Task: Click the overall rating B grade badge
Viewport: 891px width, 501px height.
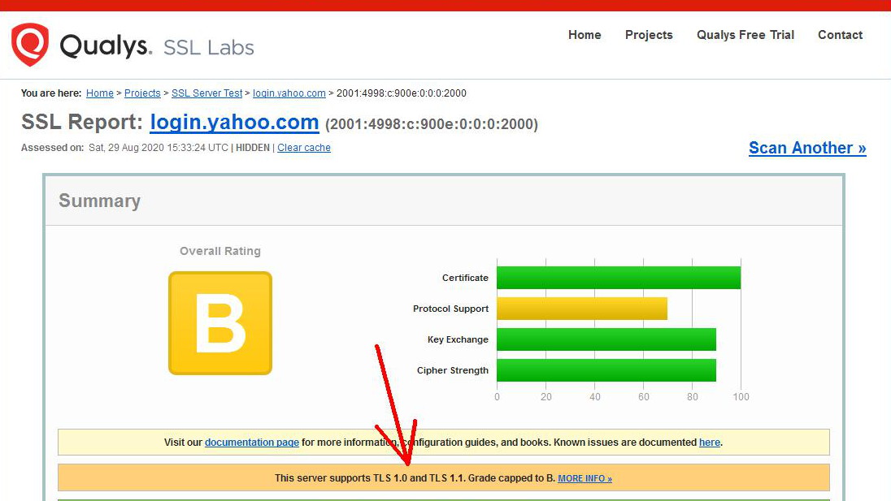Action: pos(220,323)
